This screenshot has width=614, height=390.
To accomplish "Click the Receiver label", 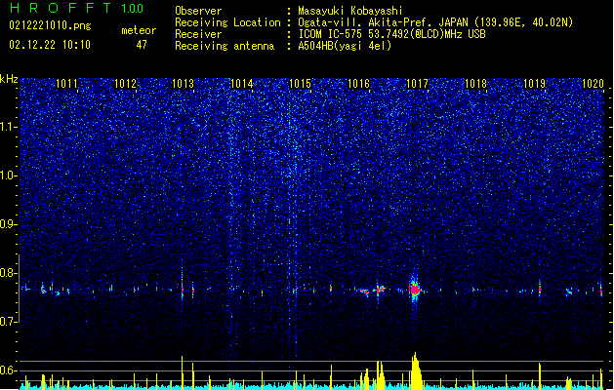I will tap(198, 34).
